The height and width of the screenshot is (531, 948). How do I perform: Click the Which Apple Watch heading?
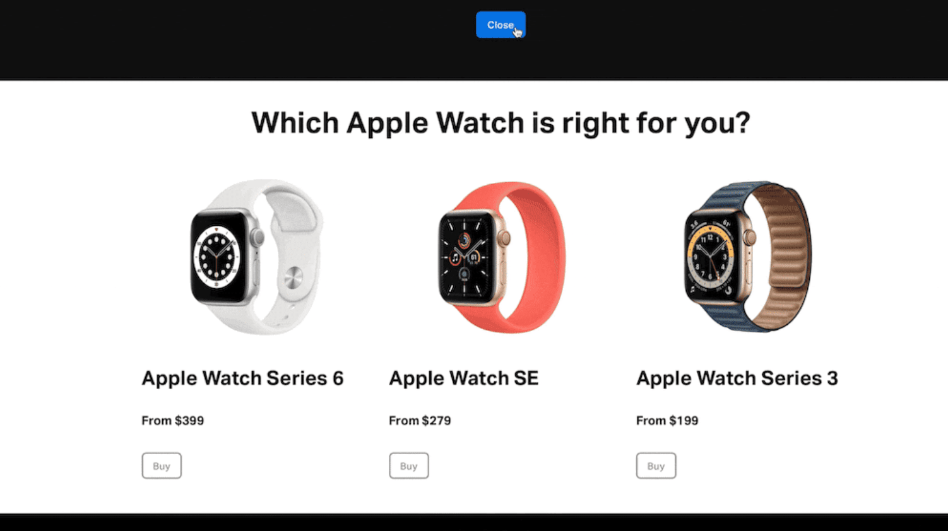[x=501, y=122]
